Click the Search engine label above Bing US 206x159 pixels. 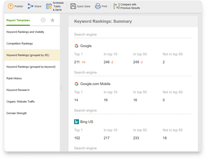coord(85,110)
